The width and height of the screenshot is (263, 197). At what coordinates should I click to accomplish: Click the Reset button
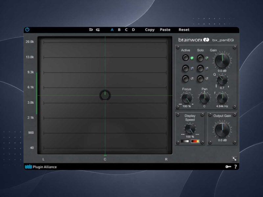tap(184, 30)
